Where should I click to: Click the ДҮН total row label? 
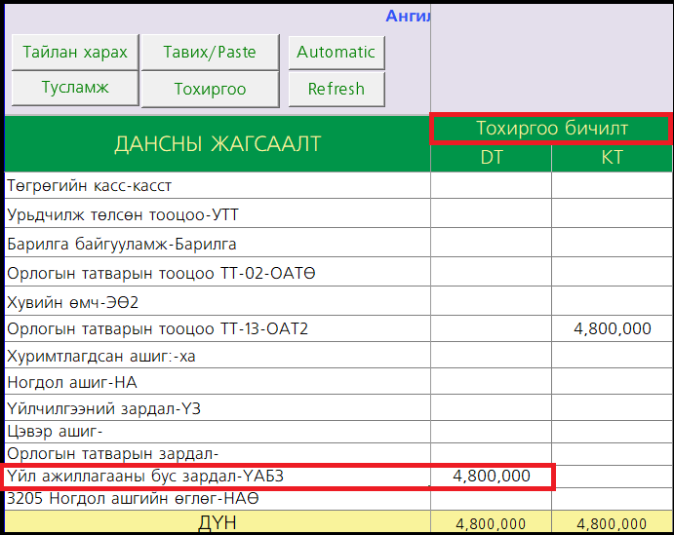[x=217, y=523]
